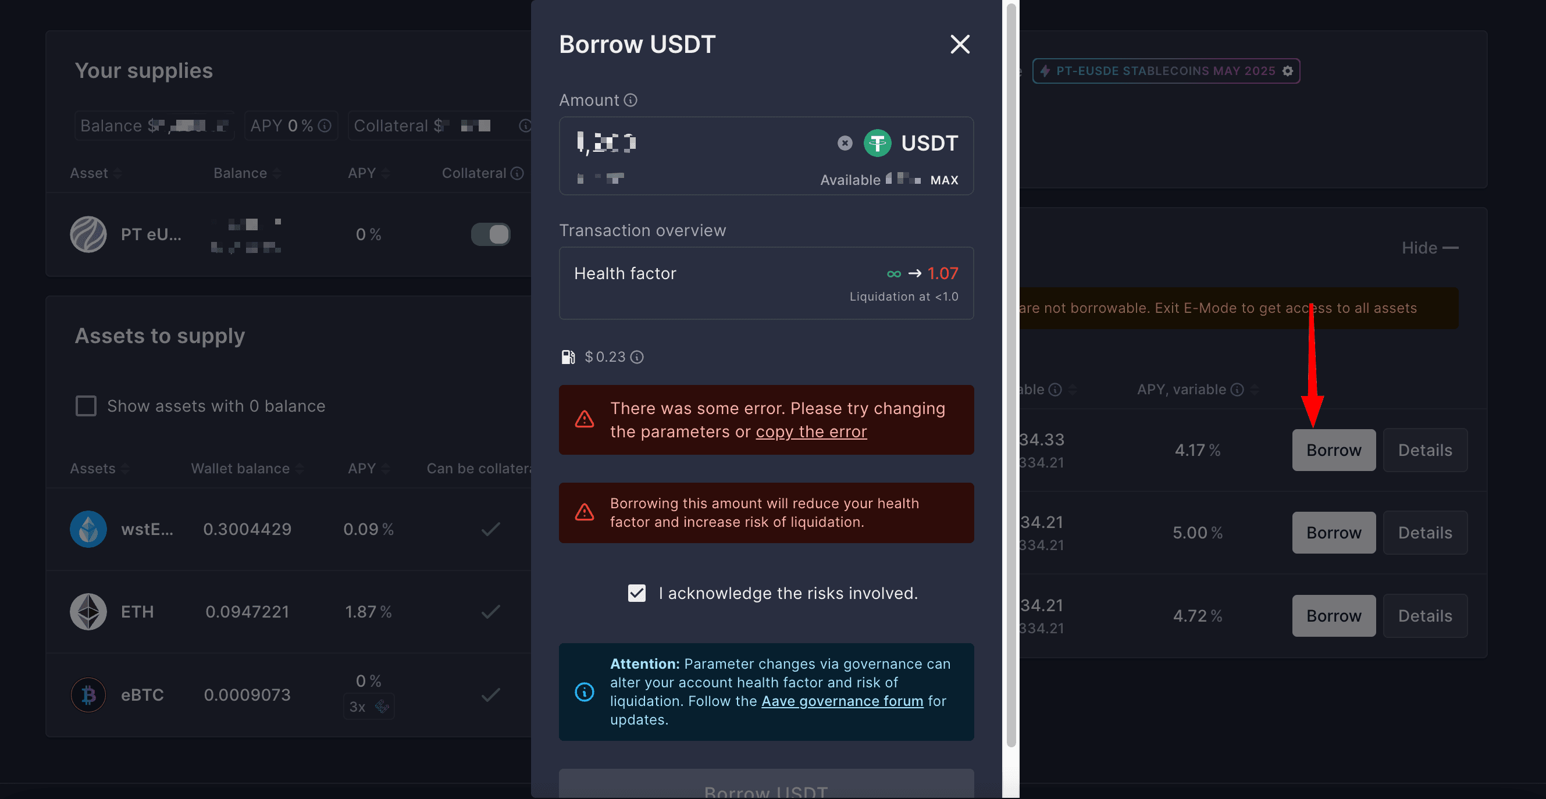1546x799 pixels.
Task: Click the modal scrollbar
Action: [1011, 375]
